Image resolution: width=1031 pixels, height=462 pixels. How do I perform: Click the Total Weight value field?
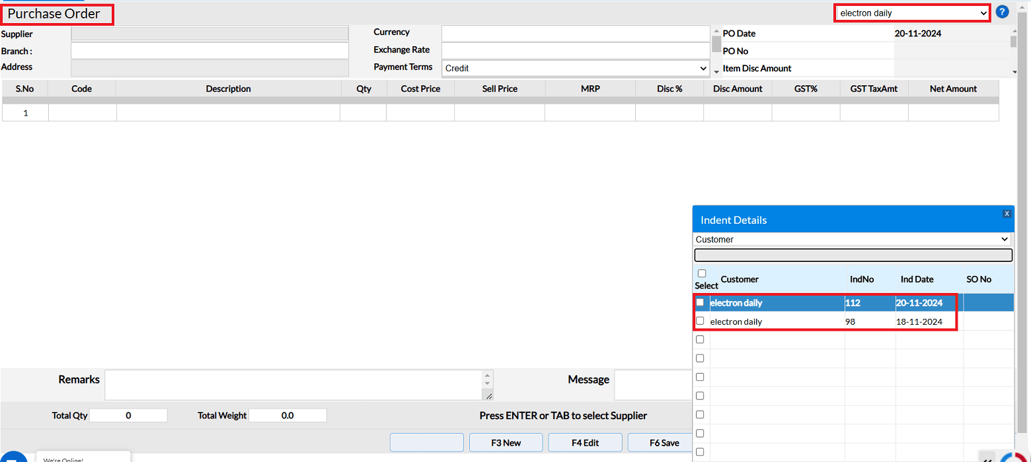click(287, 416)
